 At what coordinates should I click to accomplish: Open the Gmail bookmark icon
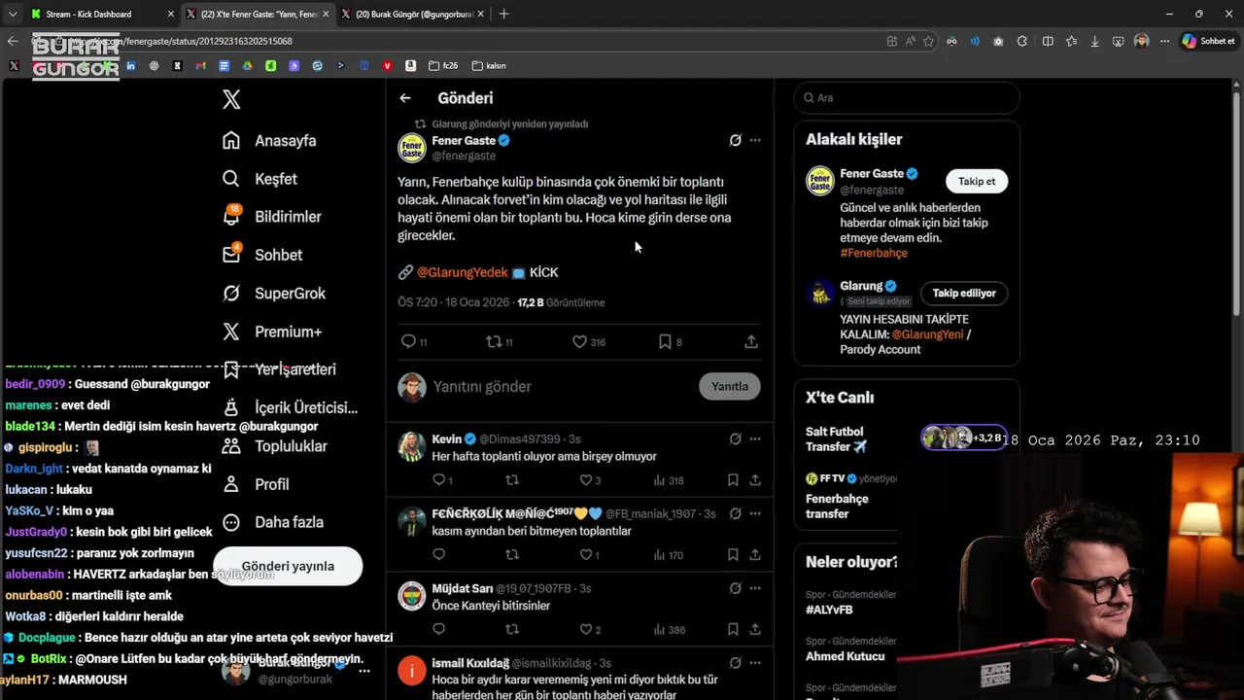tap(200, 66)
